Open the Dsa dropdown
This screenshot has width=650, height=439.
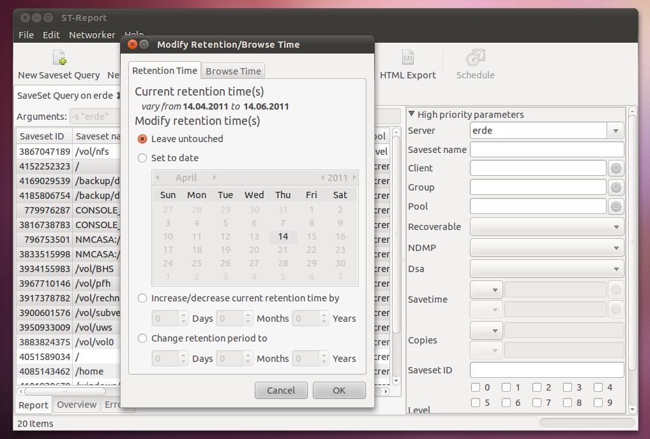547,269
